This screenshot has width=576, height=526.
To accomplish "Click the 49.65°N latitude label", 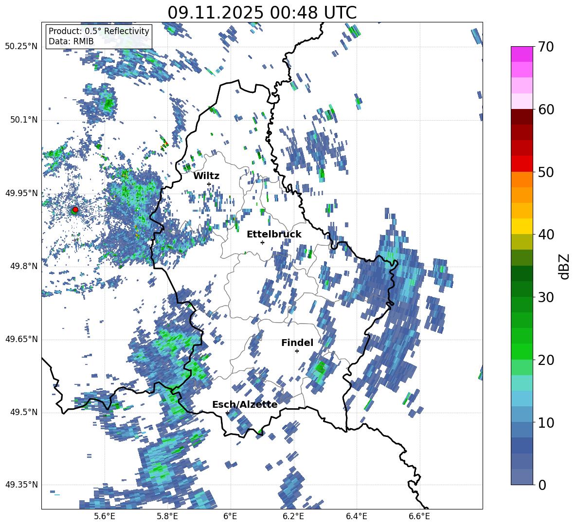I will click(21, 339).
